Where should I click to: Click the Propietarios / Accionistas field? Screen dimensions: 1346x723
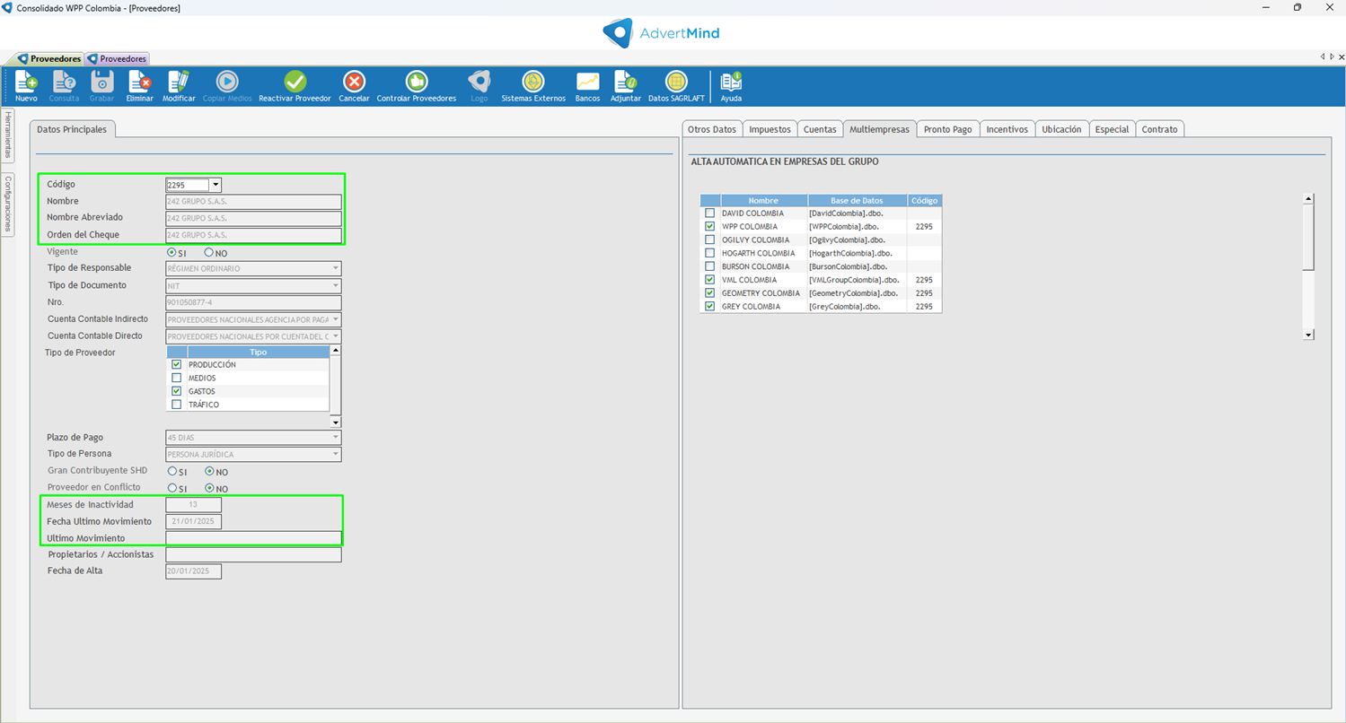253,555
